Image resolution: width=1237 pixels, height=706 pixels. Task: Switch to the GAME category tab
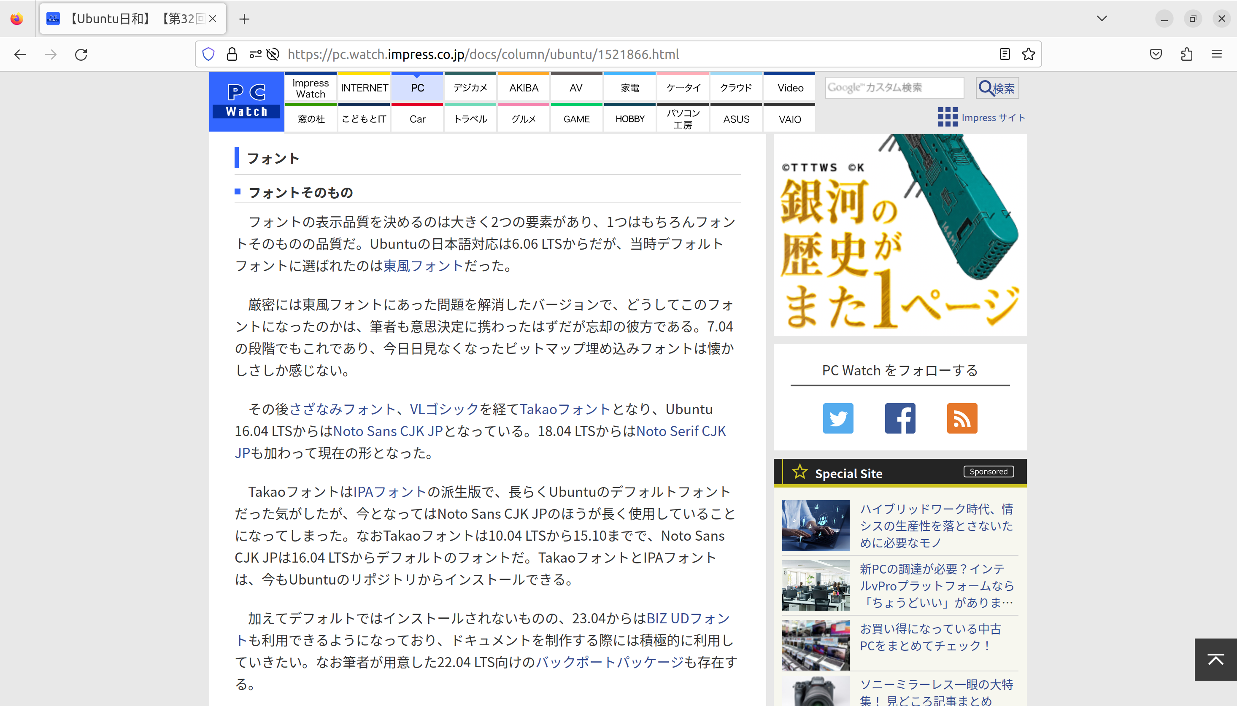coord(575,119)
